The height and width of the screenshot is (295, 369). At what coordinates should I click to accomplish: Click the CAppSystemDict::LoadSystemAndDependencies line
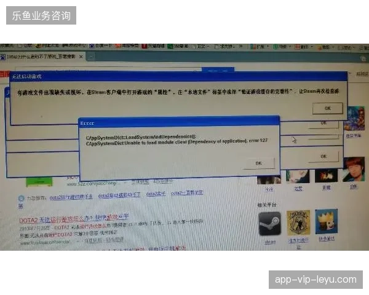click(x=141, y=137)
